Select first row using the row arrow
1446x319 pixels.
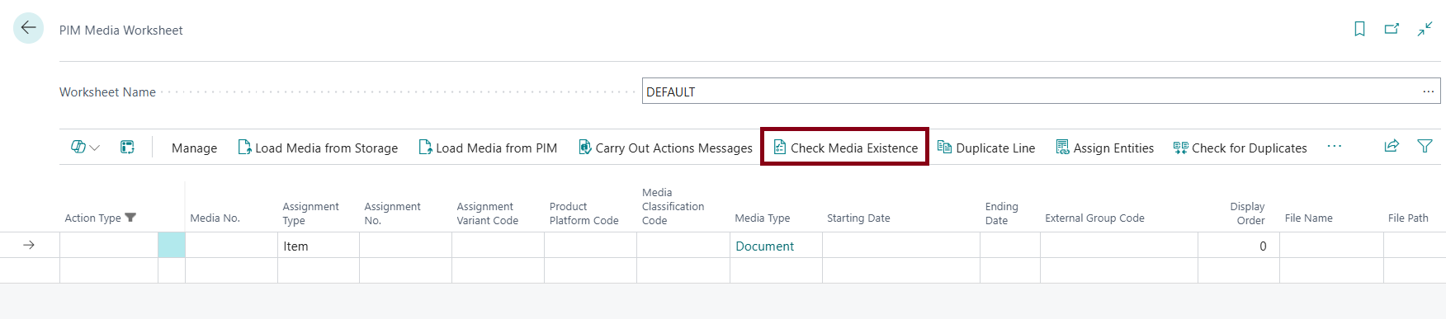(29, 246)
